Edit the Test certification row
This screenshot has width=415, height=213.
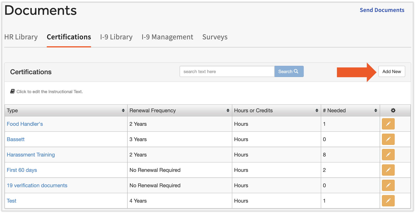click(x=388, y=201)
